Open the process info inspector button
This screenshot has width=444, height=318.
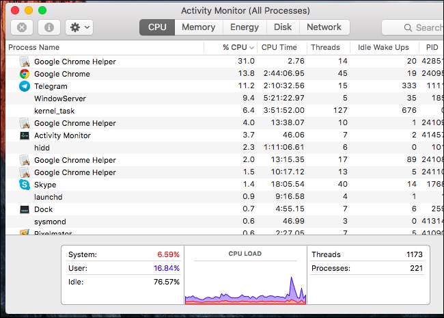pos(48,27)
